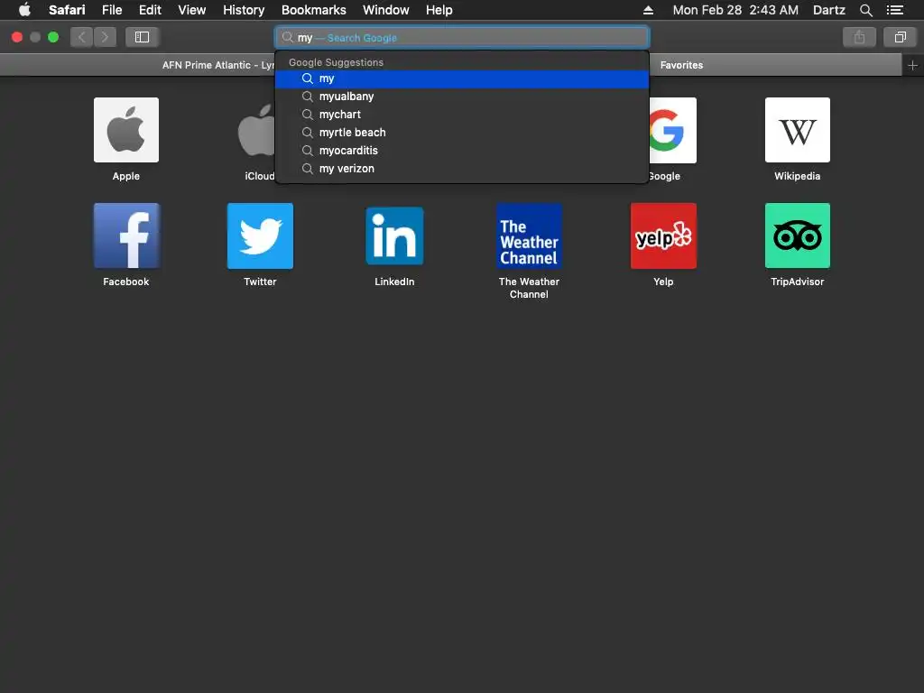Screen dimensions: 924x693
Task: Toggle the Safari sidebar button
Action: [x=142, y=37]
